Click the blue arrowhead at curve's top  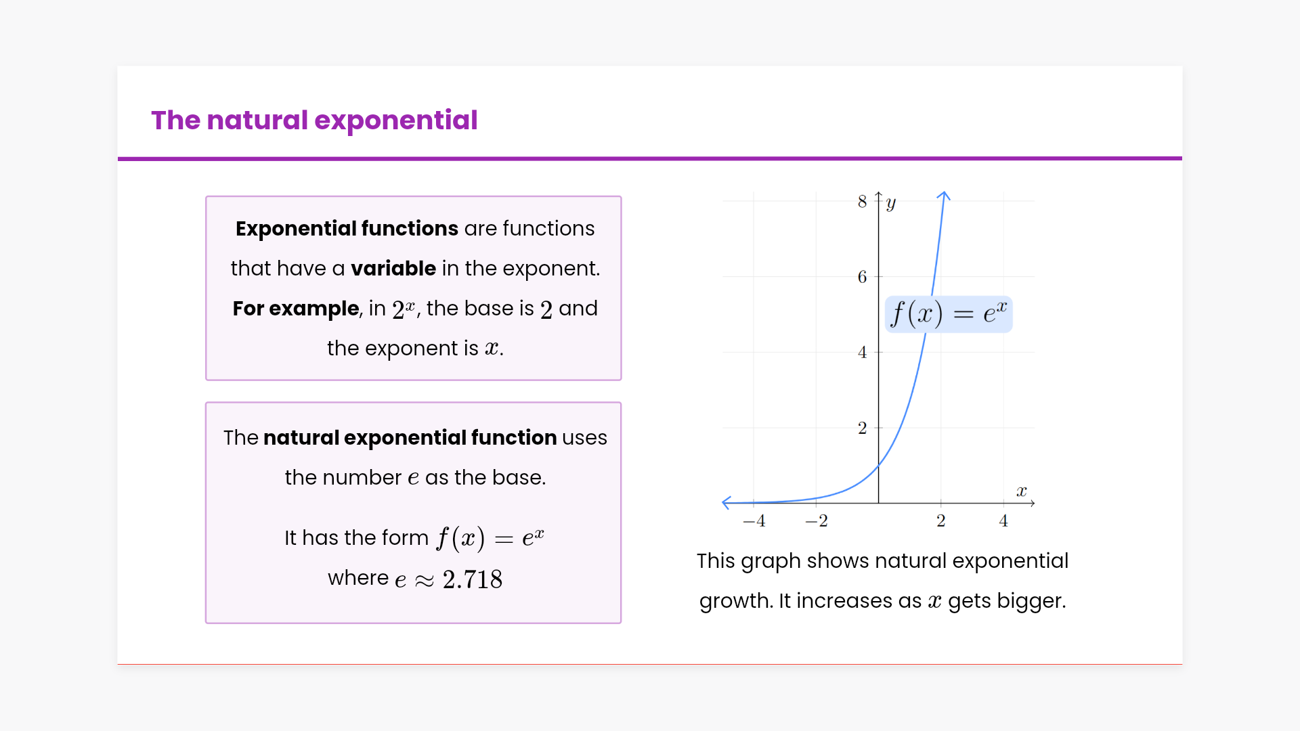click(x=943, y=196)
